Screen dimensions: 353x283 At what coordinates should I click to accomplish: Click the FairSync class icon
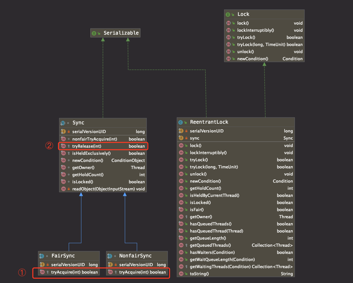[41, 256]
